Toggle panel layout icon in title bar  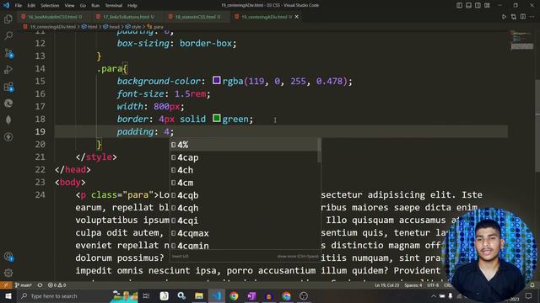pos(469,5)
